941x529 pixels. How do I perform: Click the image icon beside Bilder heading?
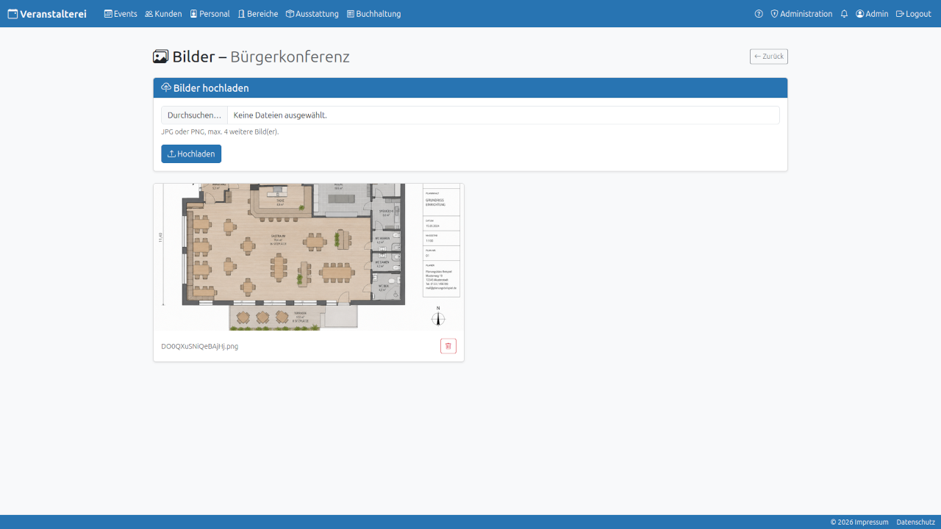point(161,57)
